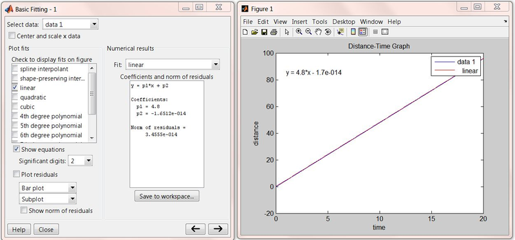Click the fits list scrollbar down arrow
This screenshot has width=515, height=240.
(92, 138)
